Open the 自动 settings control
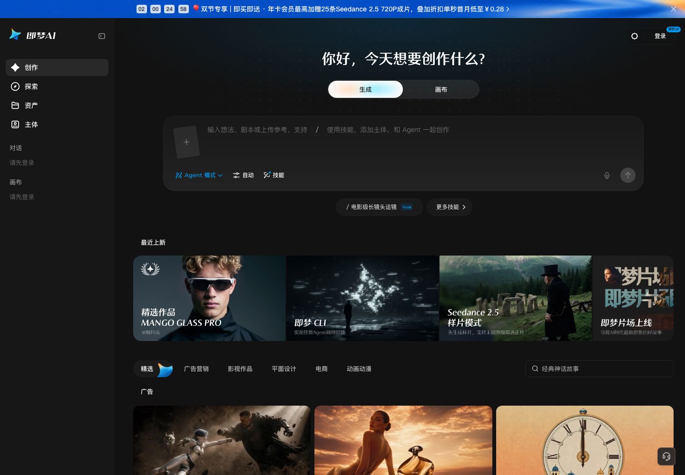This screenshot has width=685, height=475. (244, 175)
